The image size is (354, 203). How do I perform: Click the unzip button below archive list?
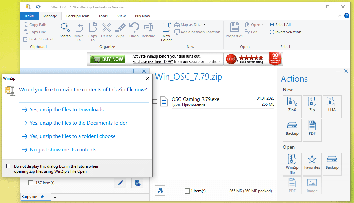tap(160, 191)
